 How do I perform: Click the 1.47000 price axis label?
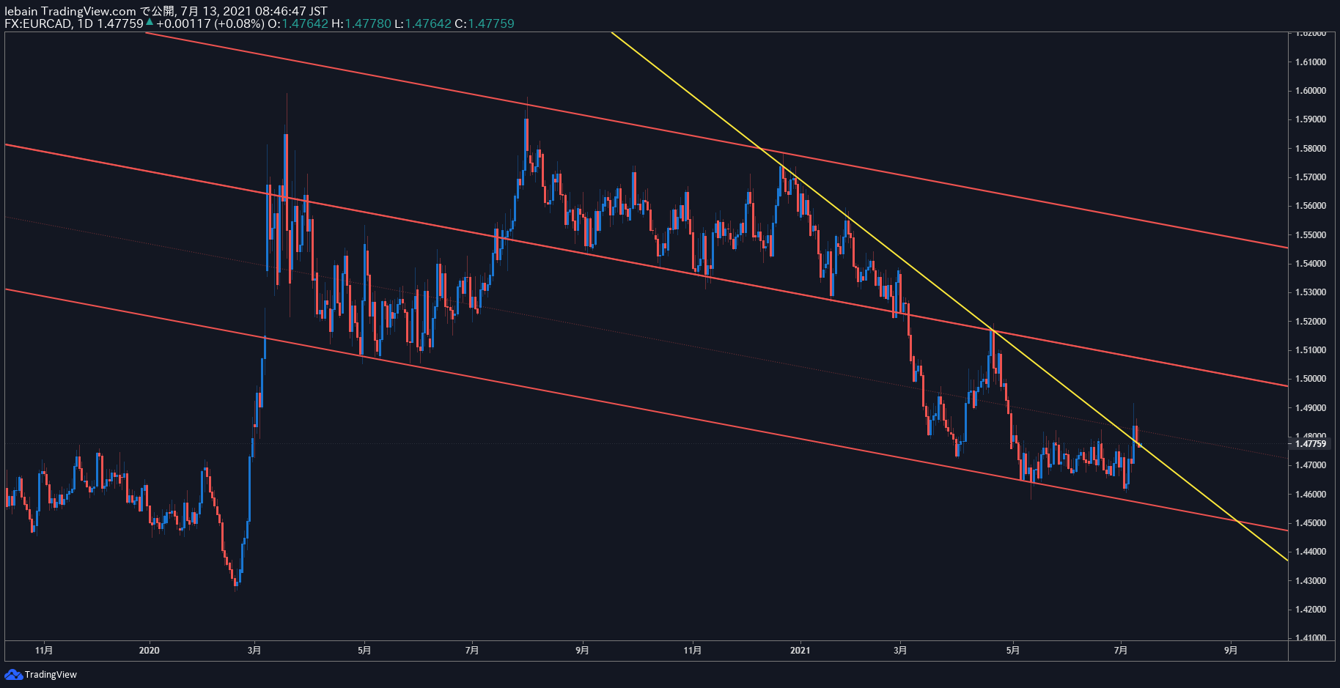tap(1311, 465)
